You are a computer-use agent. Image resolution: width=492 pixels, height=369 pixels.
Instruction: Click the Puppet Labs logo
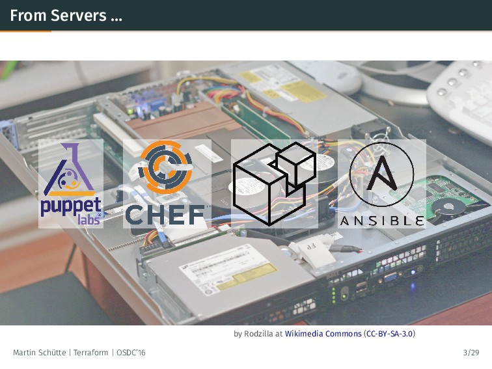(x=71, y=184)
